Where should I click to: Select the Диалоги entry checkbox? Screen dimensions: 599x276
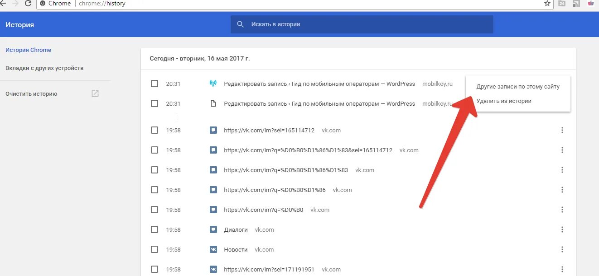[x=155, y=229]
